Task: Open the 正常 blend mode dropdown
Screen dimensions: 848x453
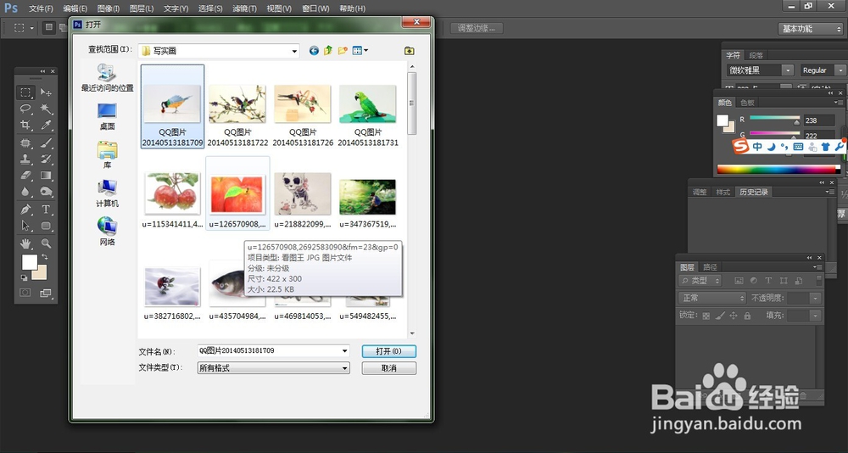Action: click(x=712, y=299)
